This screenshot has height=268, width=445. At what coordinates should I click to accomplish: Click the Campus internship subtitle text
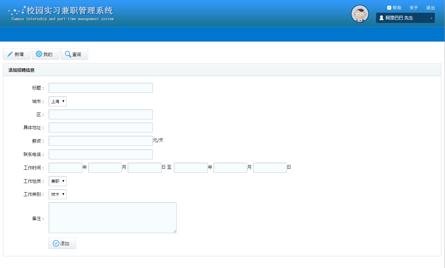[63, 19]
